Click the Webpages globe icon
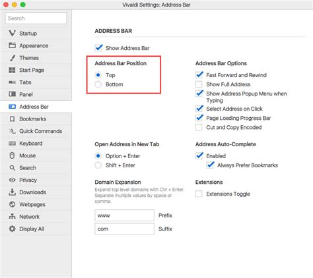Viewport: 313px width, 278px height. click(x=12, y=204)
